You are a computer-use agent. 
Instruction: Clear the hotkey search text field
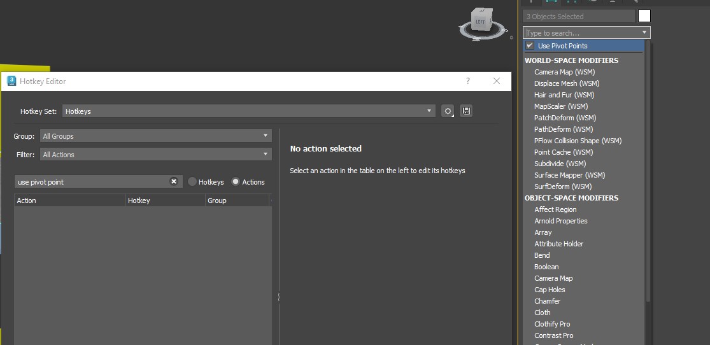(x=174, y=181)
